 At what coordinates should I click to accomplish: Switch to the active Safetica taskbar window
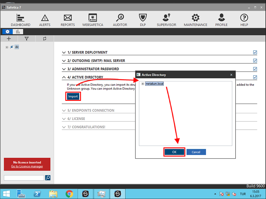coord(118,194)
